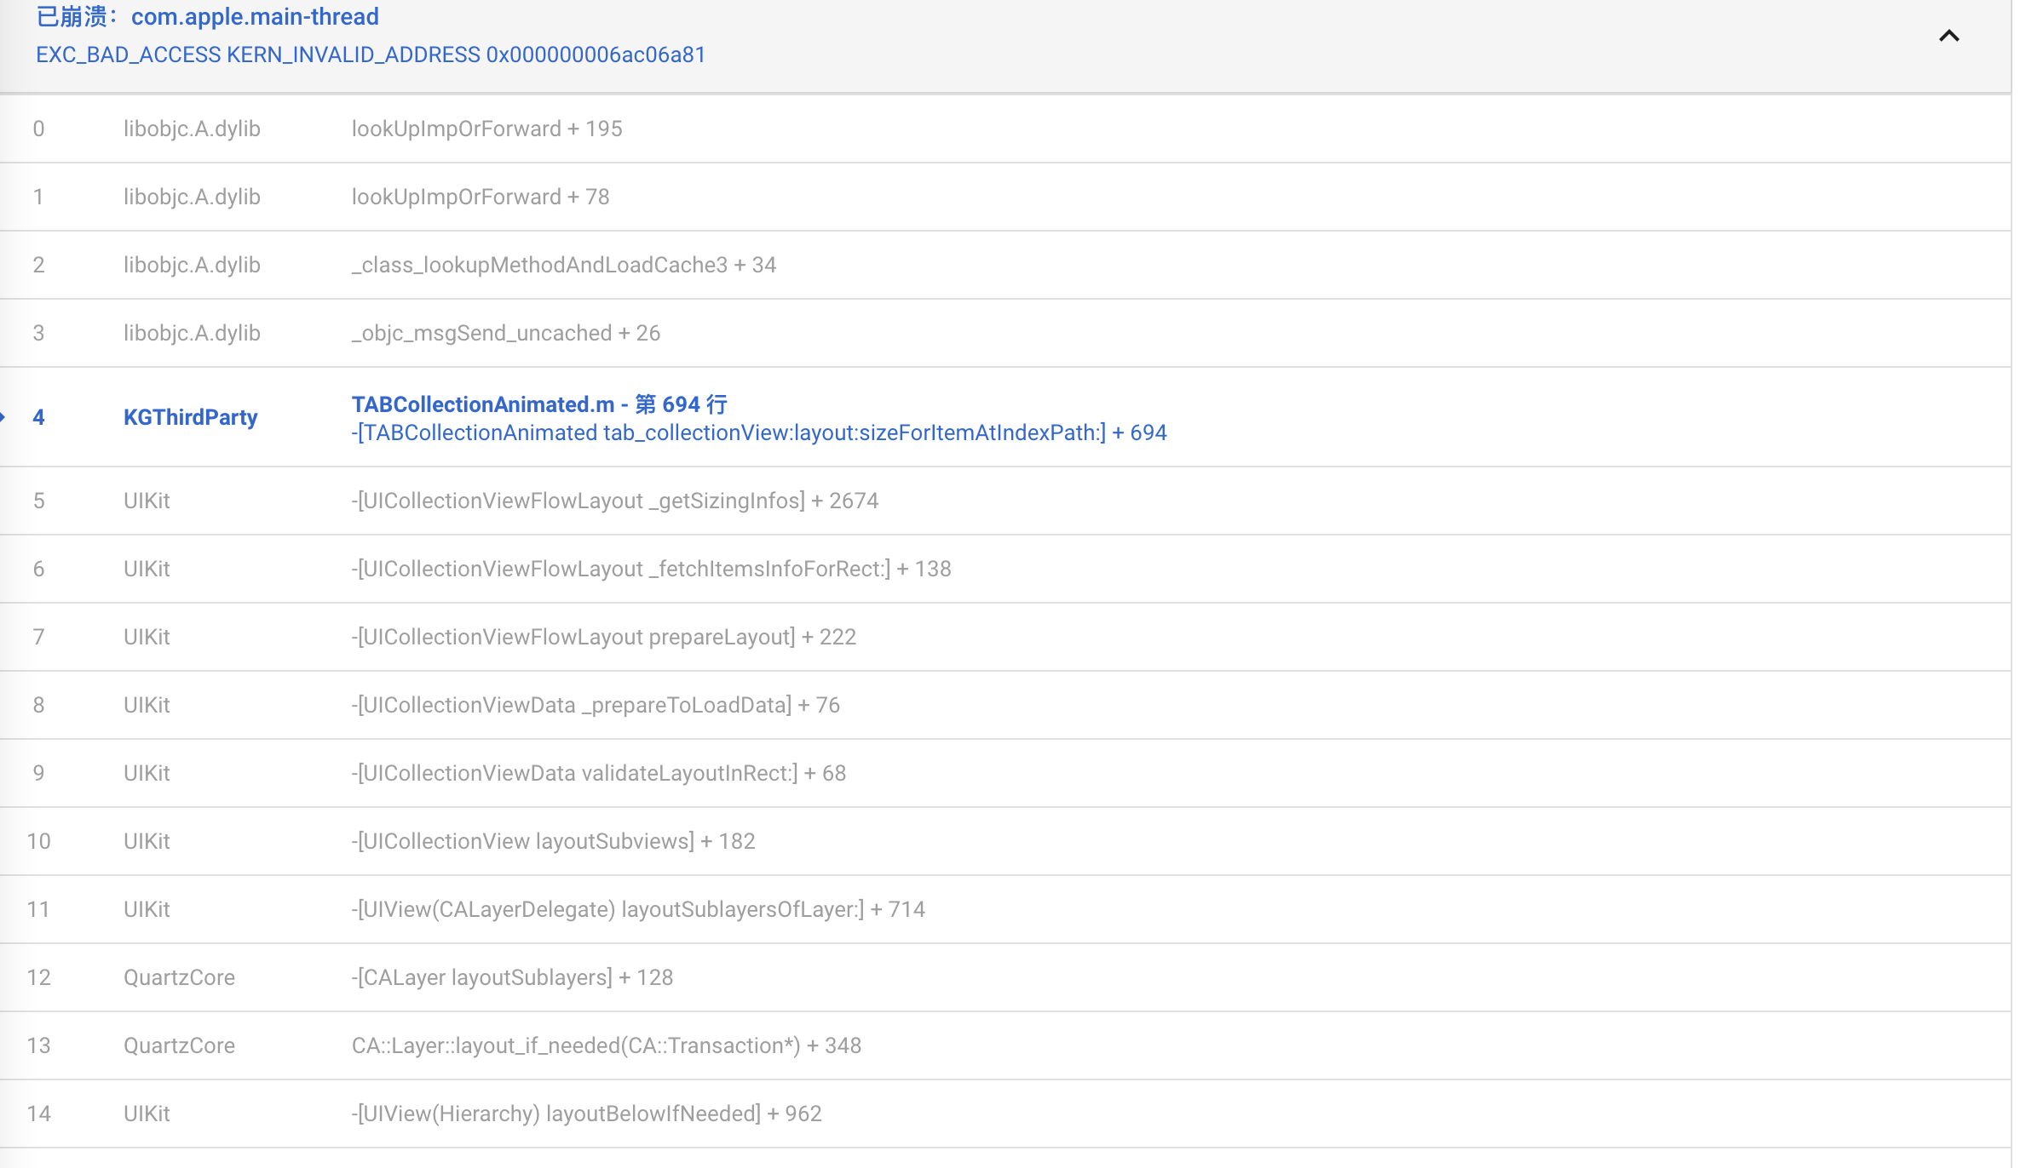Viewport: 2026px width, 1168px height.
Task: Select _class_lookupMethodAndLoadCache3 + 34 frame
Action: tap(1005, 265)
